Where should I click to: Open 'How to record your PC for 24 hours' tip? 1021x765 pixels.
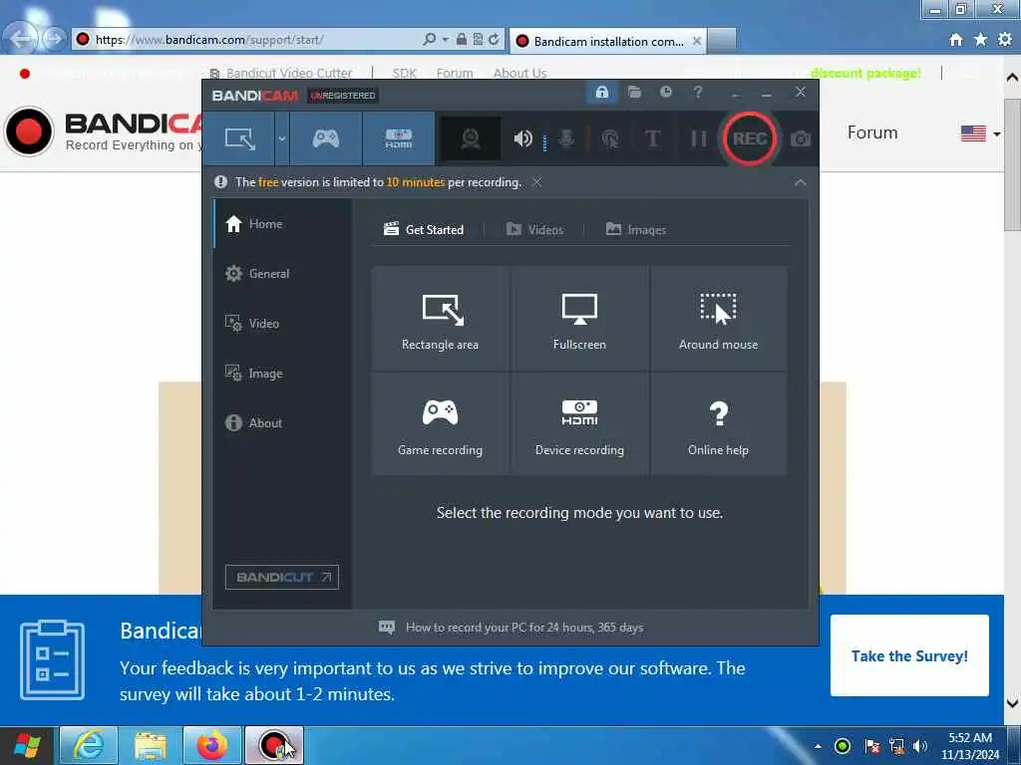pyautogui.click(x=524, y=628)
